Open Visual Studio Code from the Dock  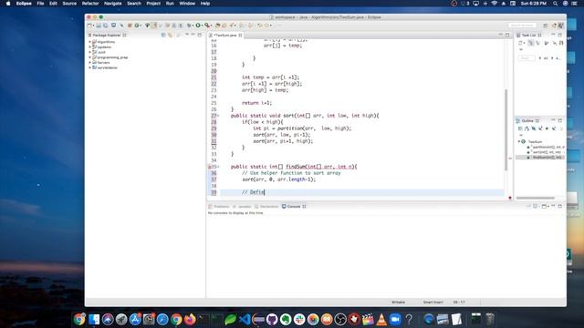[245, 319]
